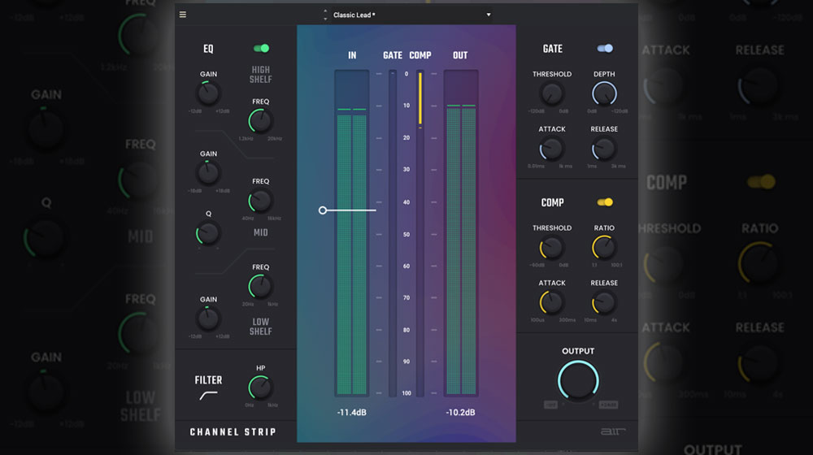Click the COMP gain reduction meter
Screen dimensions: 813x455
pos(420,233)
